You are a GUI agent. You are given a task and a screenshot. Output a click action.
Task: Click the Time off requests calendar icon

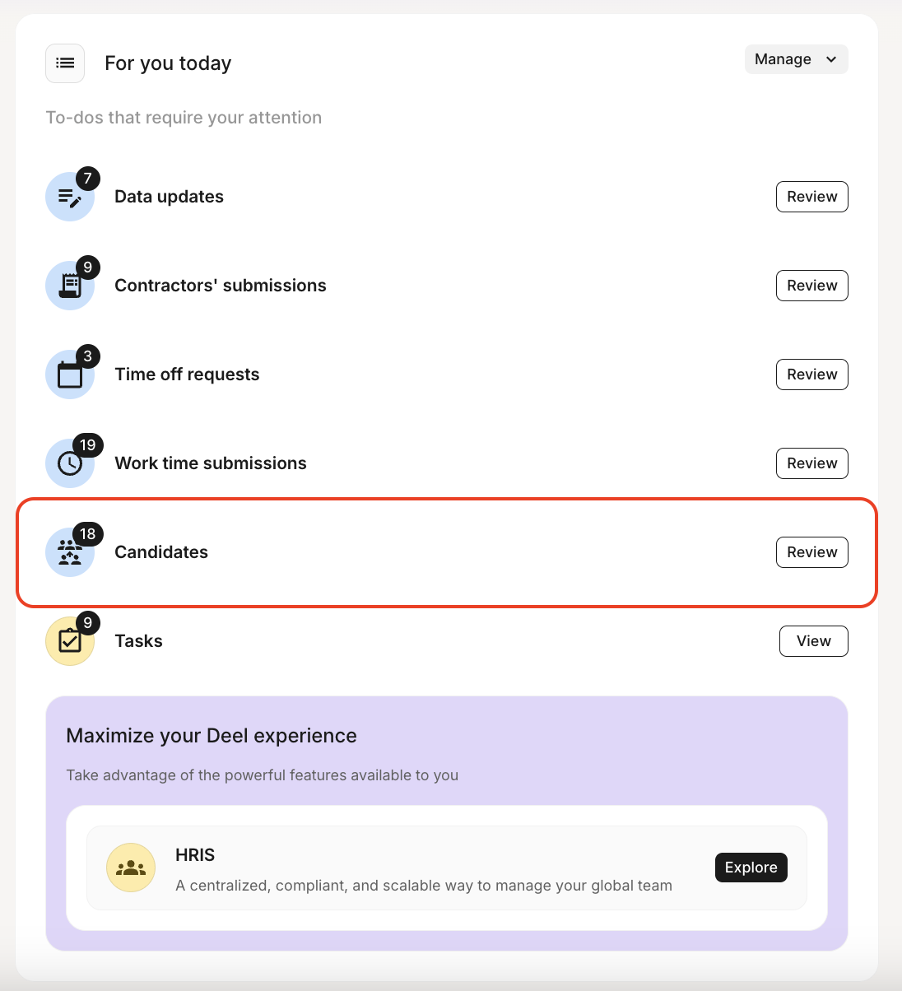(x=70, y=375)
